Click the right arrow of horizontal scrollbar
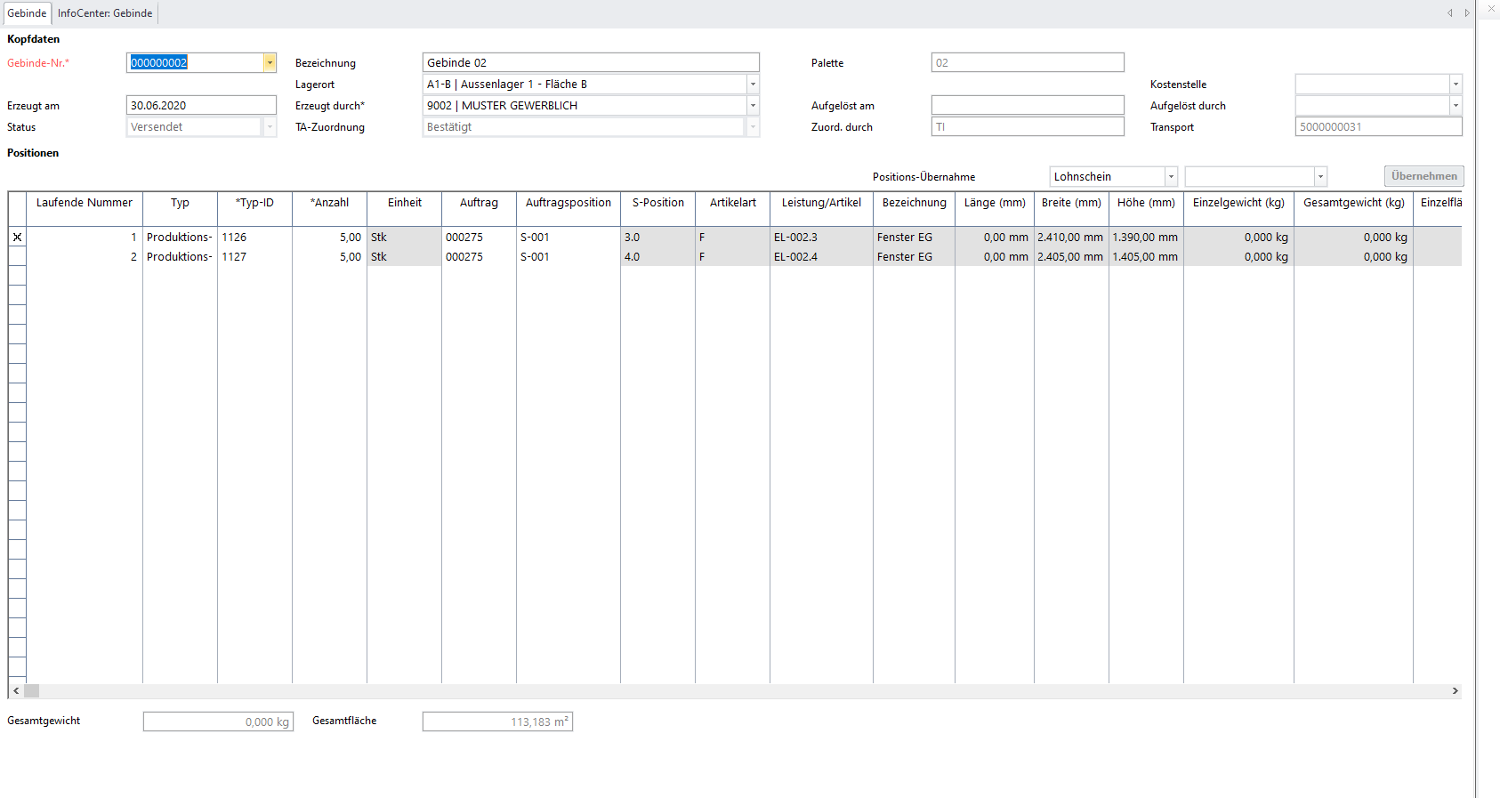 1455,691
